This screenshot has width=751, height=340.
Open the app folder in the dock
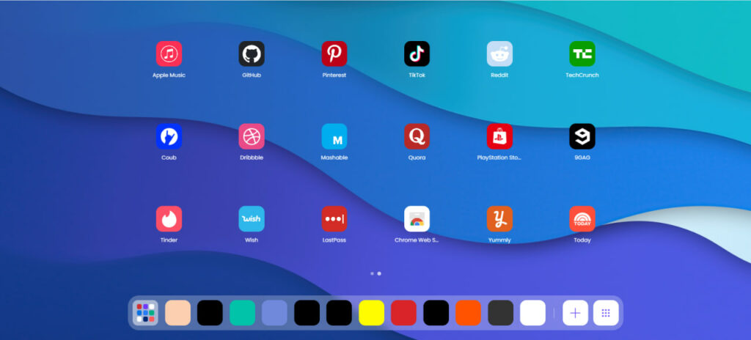(x=145, y=313)
